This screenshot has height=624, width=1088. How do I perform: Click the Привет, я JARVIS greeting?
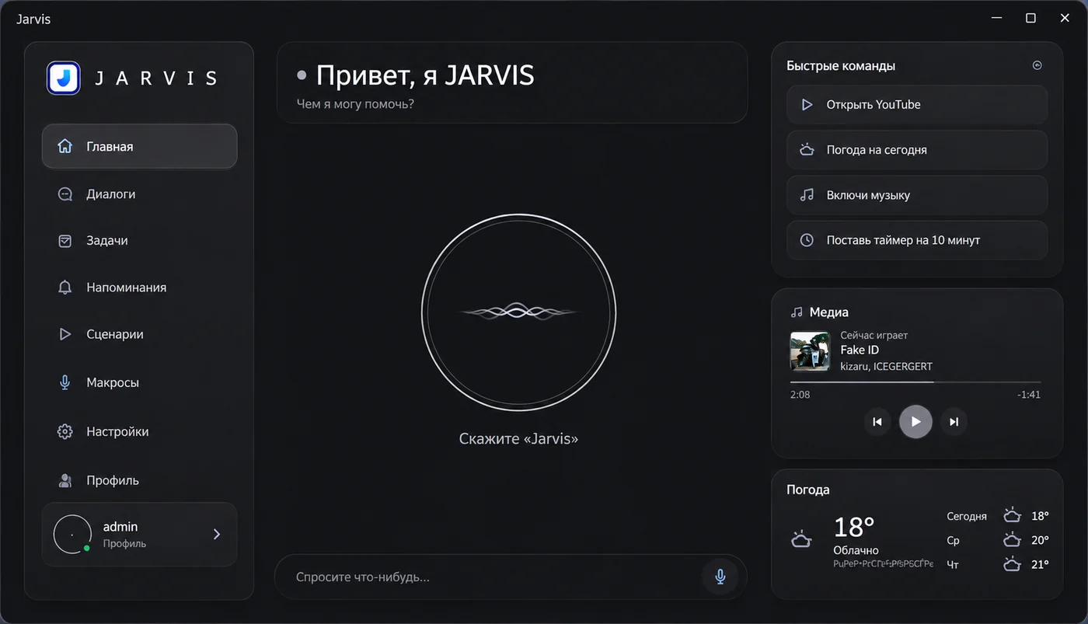[425, 75]
